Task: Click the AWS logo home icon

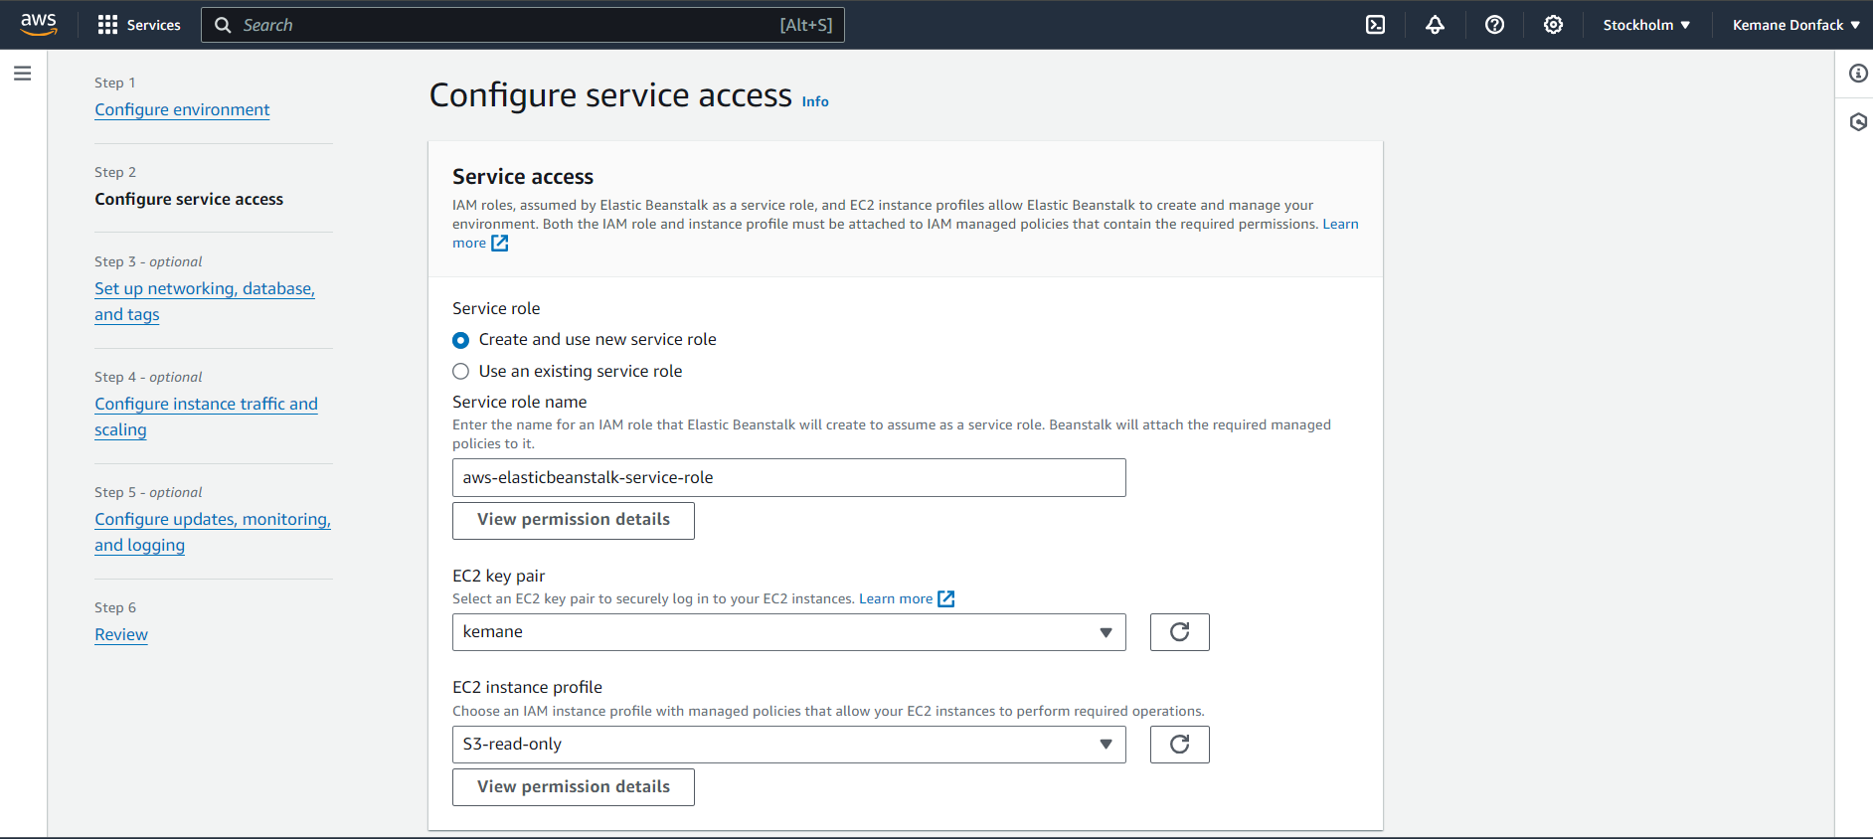Action: [x=39, y=25]
